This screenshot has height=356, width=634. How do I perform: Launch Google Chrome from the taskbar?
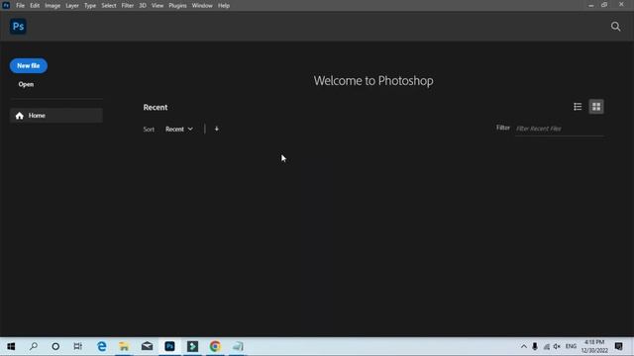click(x=215, y=346)
